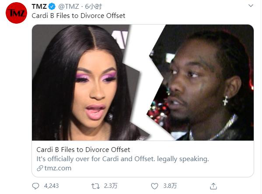Click the share upload icon

pyautogui.click(x=213, y=186)
